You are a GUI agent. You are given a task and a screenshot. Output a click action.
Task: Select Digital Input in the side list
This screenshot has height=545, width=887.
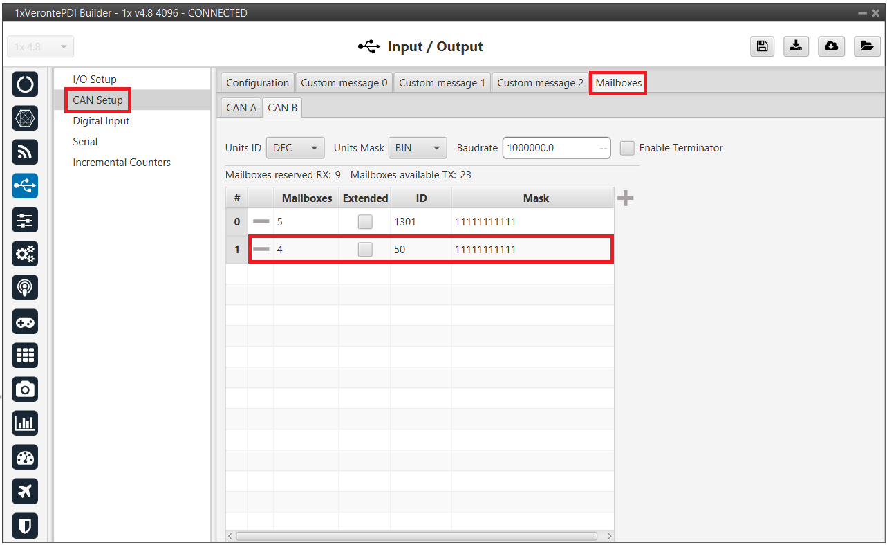click(x=101, y=121)
